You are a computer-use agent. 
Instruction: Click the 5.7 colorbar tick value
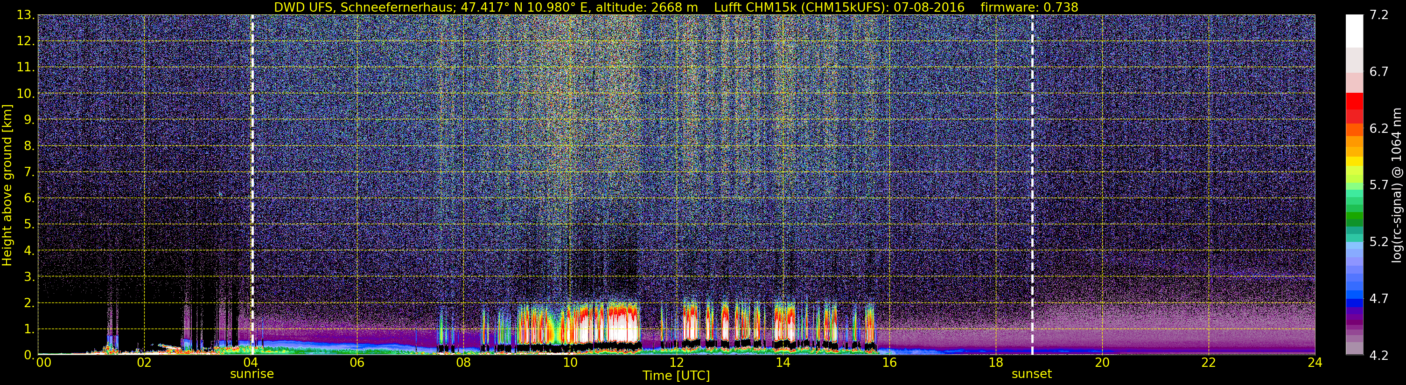tap(1379, 186)
